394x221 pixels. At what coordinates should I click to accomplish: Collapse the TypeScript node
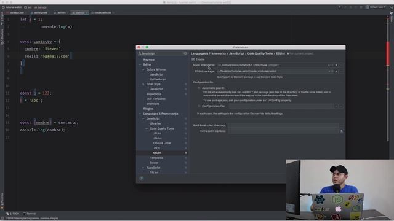(x=143, y=168)
